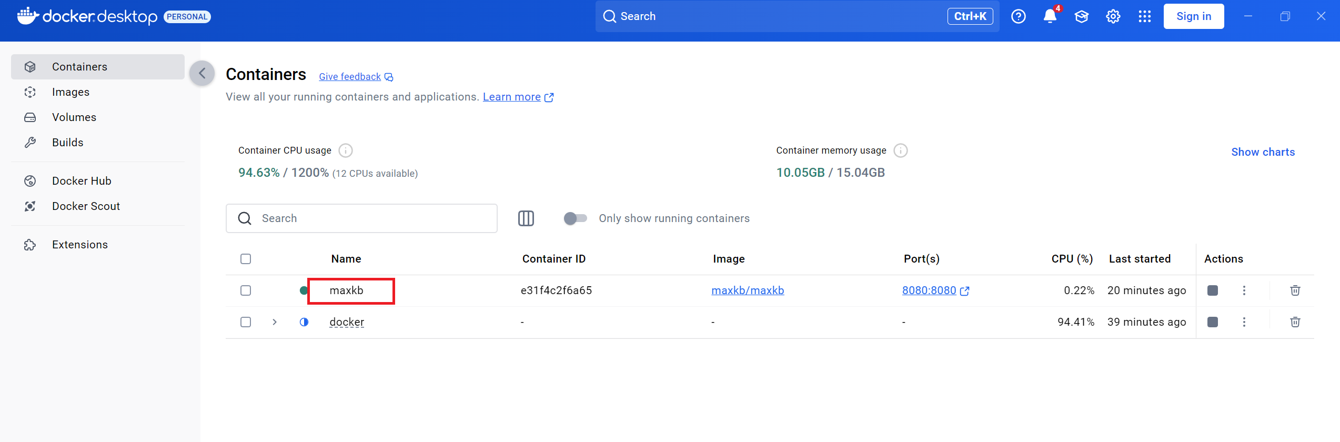Delete the maxkb container

click(1295, 290)
